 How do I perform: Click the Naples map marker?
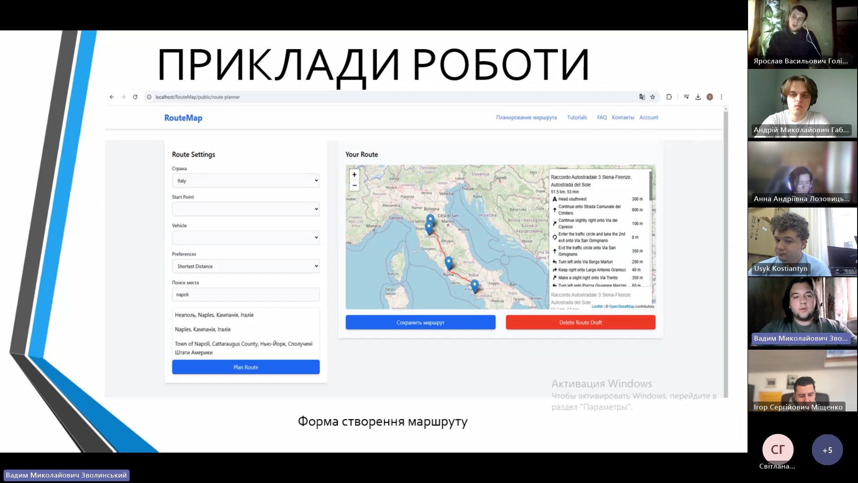[x=475, y=285]
